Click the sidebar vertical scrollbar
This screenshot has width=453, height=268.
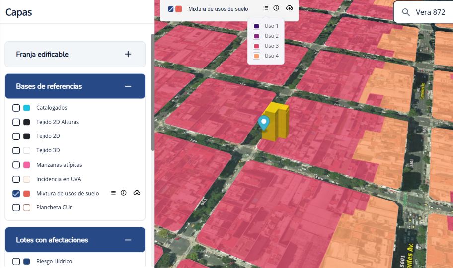153,92
